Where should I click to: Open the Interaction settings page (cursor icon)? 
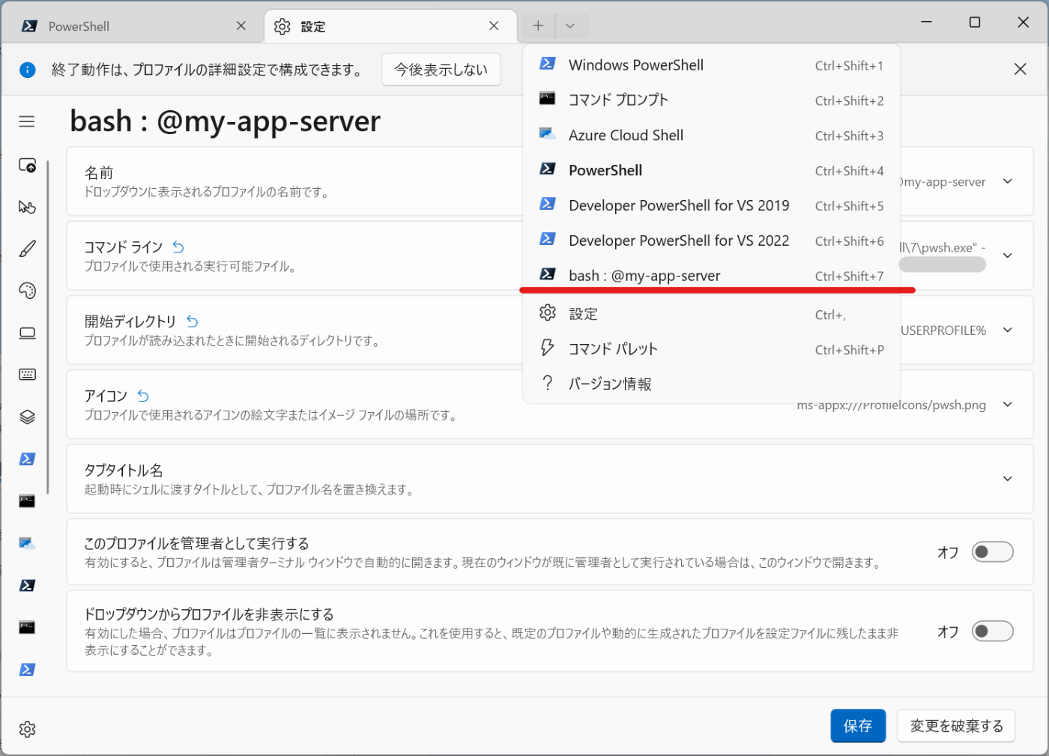pyautogui.click(x=27, y=207)
